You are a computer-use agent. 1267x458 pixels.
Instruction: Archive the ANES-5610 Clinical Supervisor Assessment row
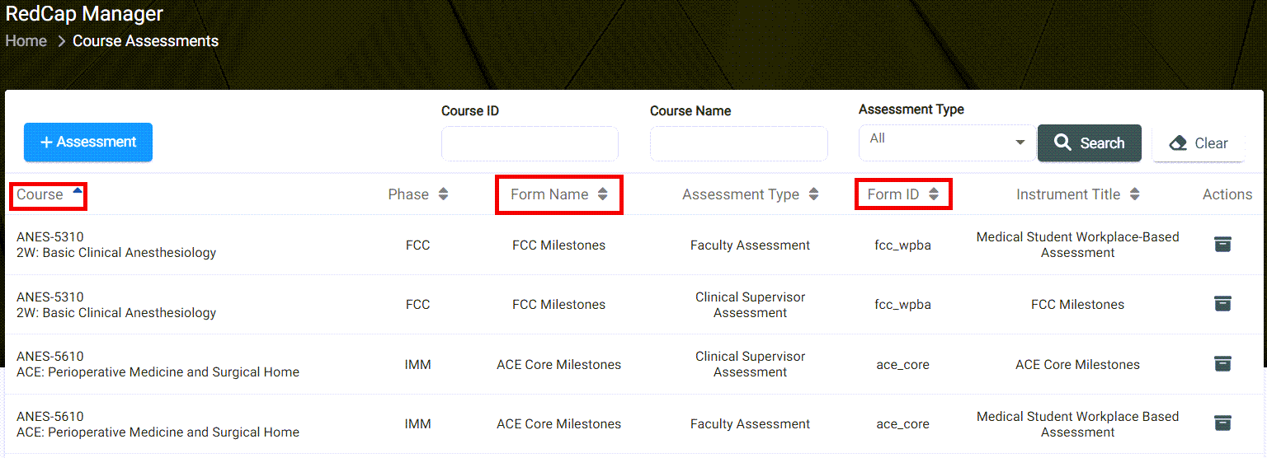(1222, 363)
